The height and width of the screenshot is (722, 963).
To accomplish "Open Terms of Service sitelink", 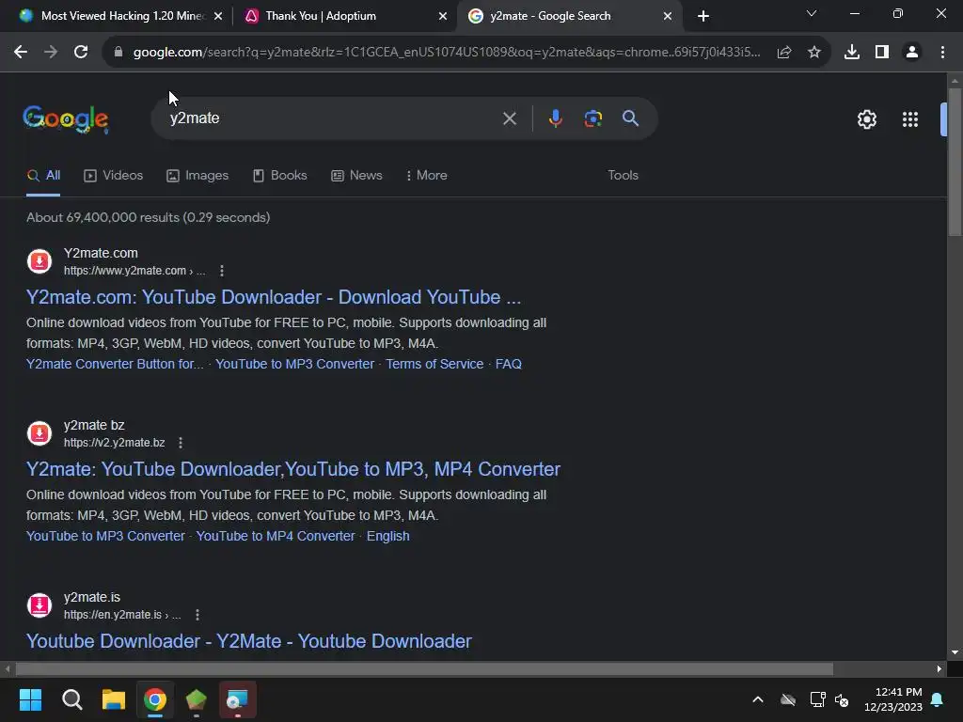I will (x=434, y=364).
